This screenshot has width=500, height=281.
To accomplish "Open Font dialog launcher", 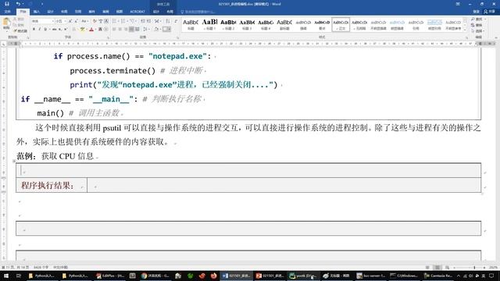I will [108, 37].
